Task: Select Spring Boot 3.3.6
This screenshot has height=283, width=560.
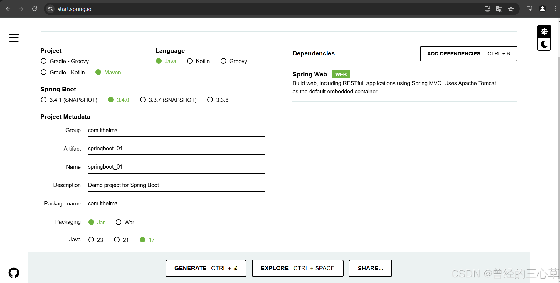Action: coord(218,100)
